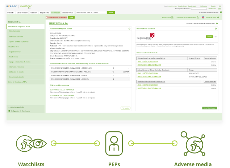230x168 pixels.
Task: Click the Contacto link in top bar
Action: (213, 6)
